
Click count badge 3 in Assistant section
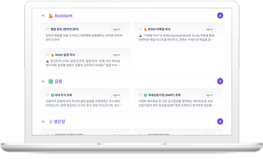220,15
